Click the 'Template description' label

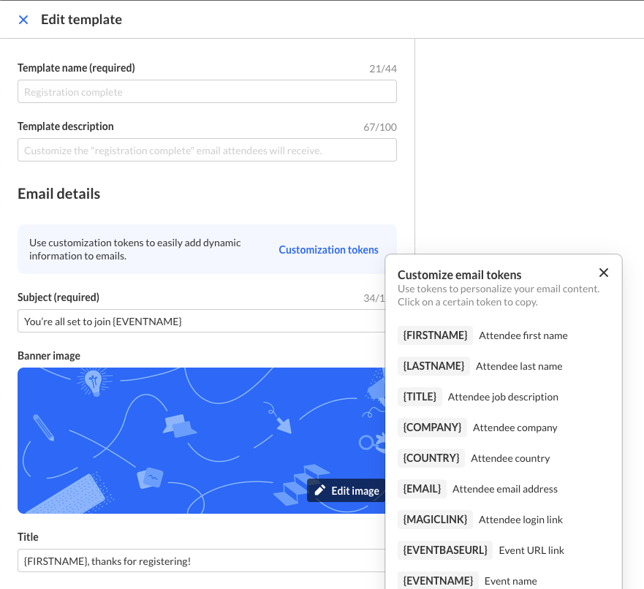pyautogui.click(x=65, y=126)
